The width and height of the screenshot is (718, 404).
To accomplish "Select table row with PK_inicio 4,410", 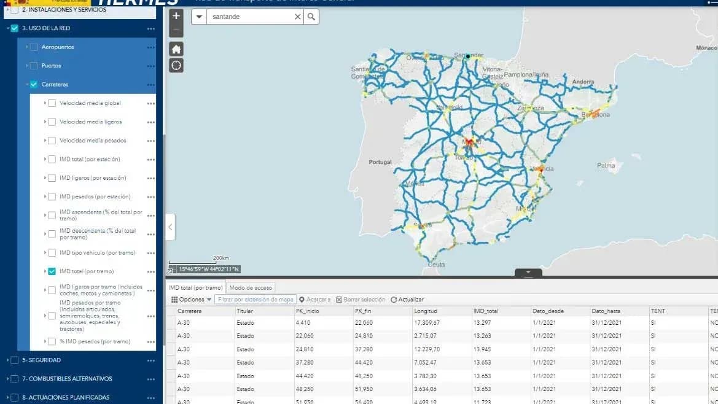I will (x=442, y=323).
